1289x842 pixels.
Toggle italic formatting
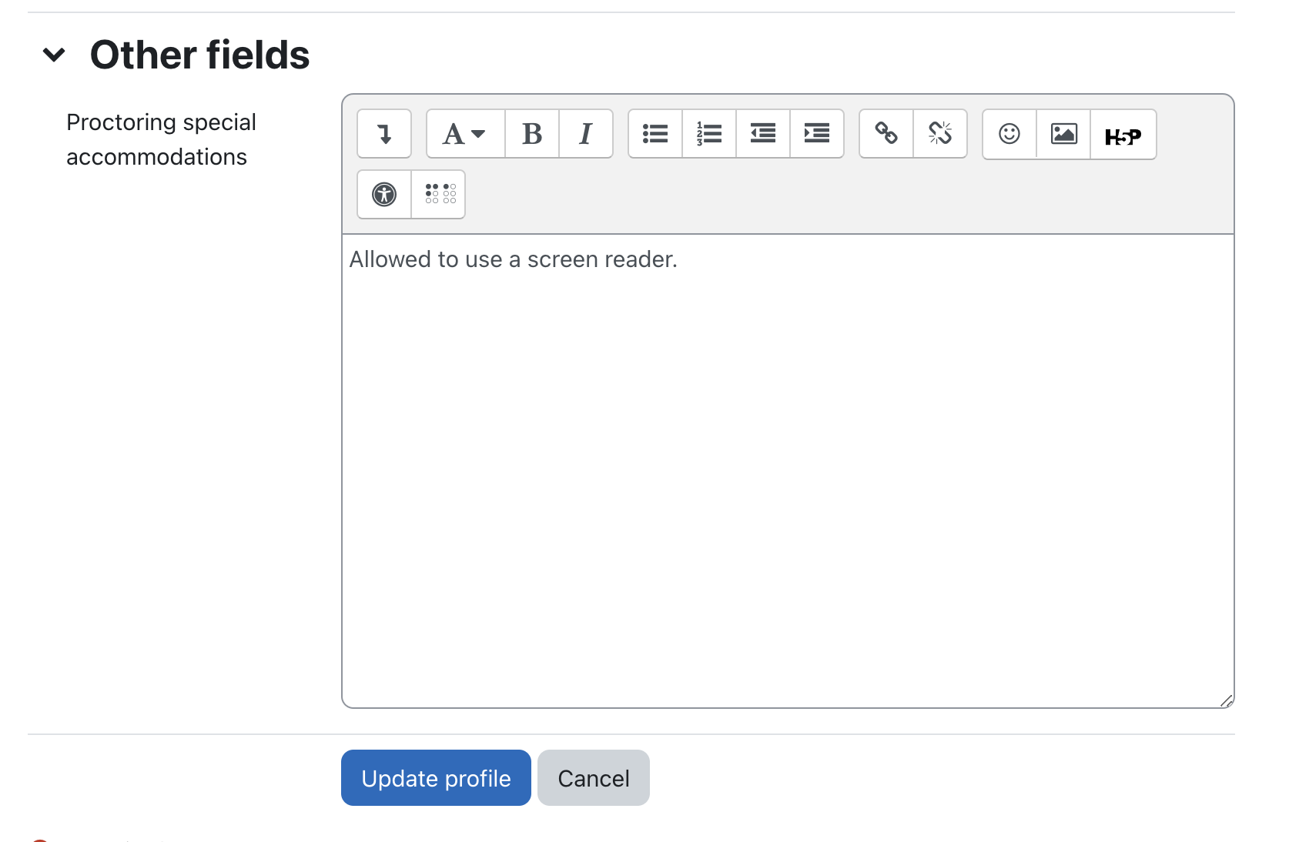coord(586,134)
